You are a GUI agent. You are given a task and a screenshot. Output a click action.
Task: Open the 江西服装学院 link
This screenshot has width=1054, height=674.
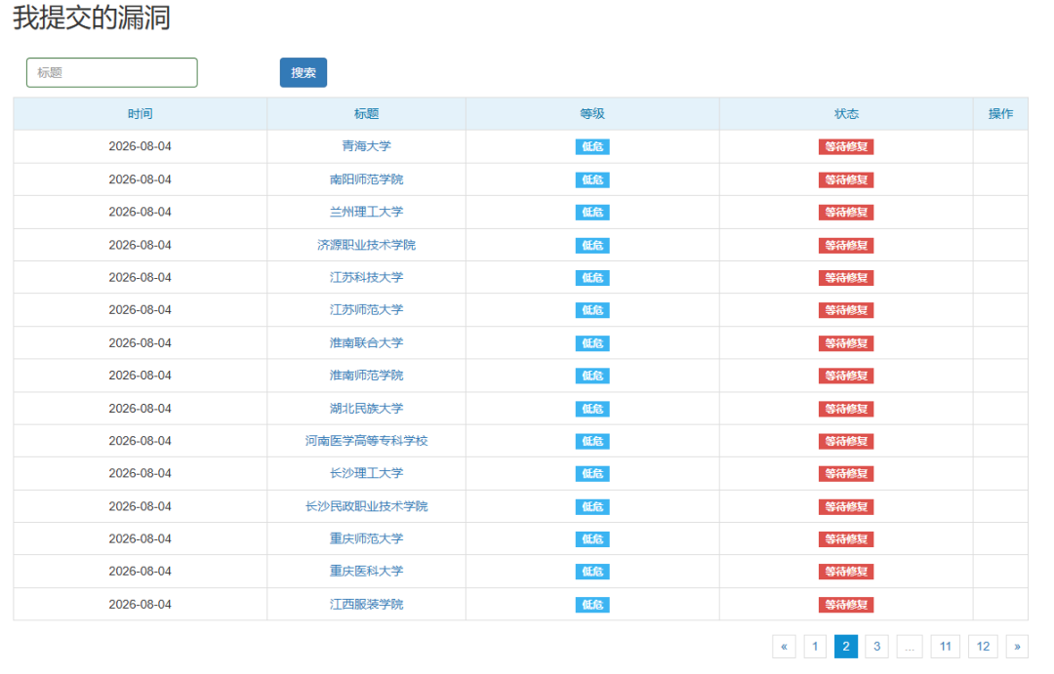(x=366, y=604)
